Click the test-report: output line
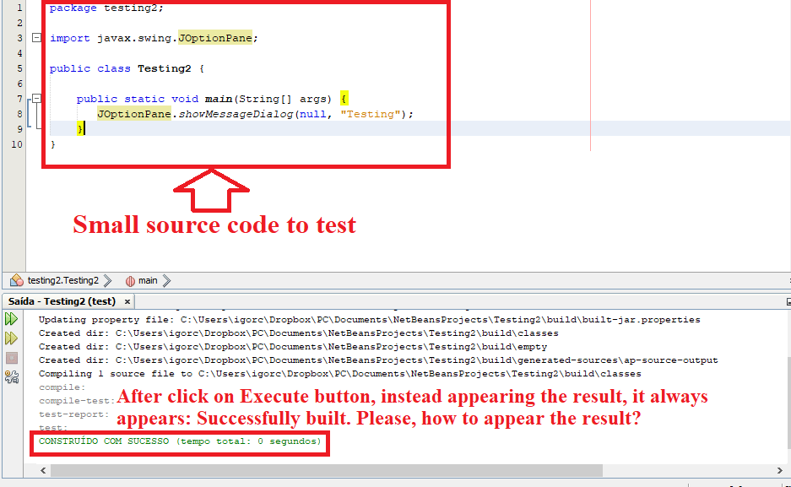Image resolution: width=791 pixels, height=487 pixels. point(73,414)
